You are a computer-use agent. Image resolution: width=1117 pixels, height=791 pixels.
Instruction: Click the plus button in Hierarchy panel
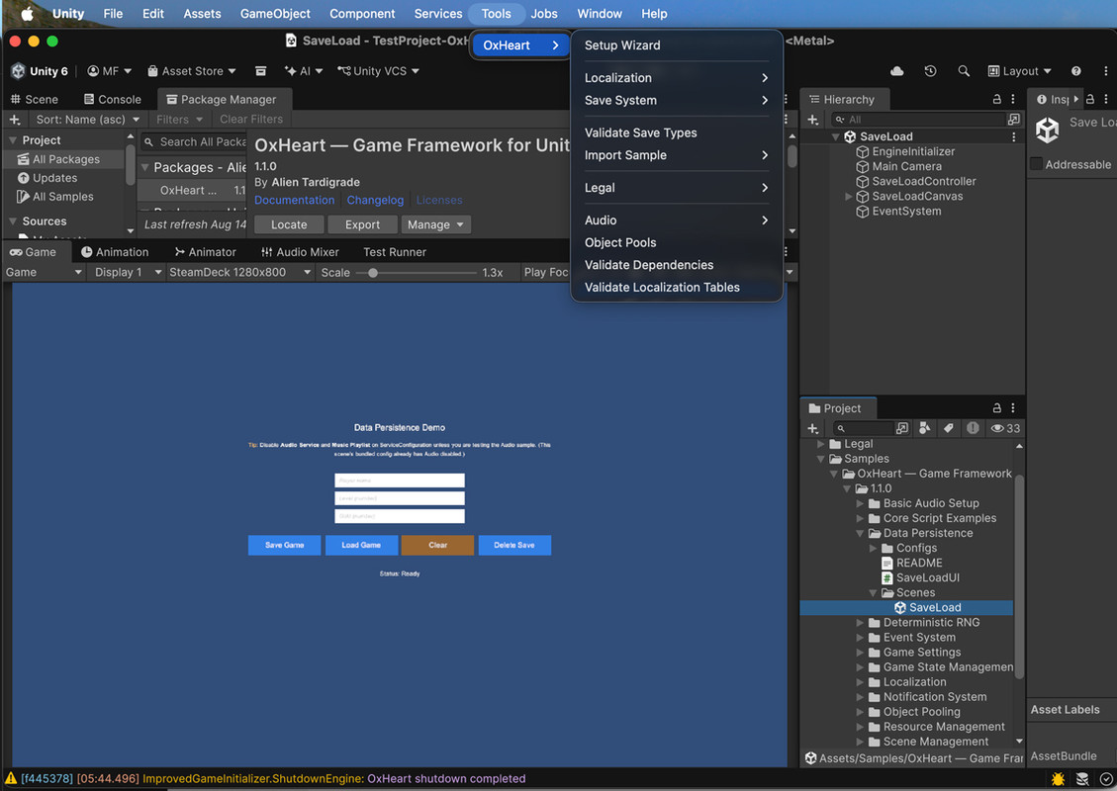[x=813, y=120]
